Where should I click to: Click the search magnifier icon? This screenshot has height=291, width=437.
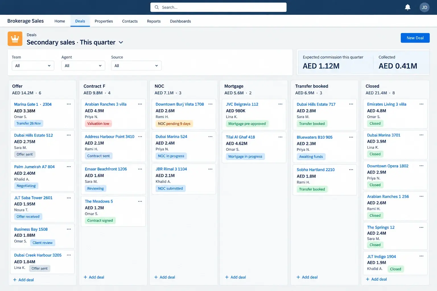click(x=156, y=7)
